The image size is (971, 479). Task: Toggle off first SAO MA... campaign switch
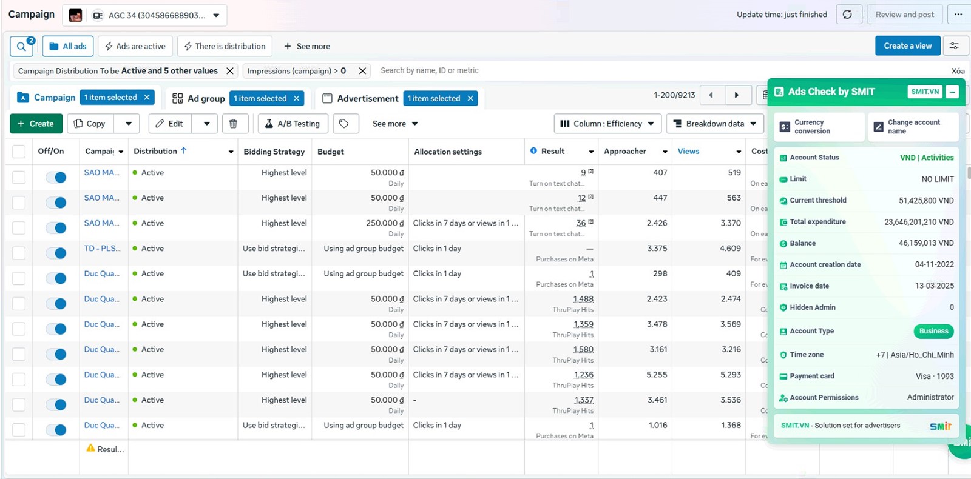[x=56, y=177]
